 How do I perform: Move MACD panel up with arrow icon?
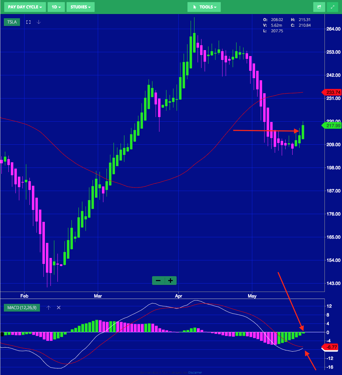coord(49,308)
